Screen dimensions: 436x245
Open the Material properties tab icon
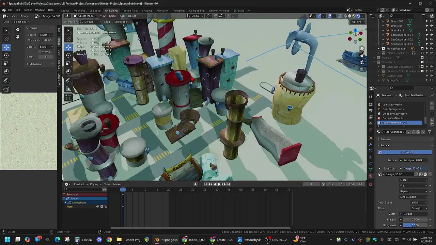(x=371, y=176)
